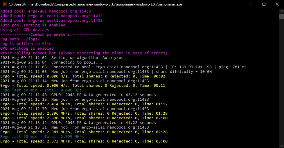Click the nanominer.exe path in title bar
Screen dimensions: 284x148
[x=95, y=4]
